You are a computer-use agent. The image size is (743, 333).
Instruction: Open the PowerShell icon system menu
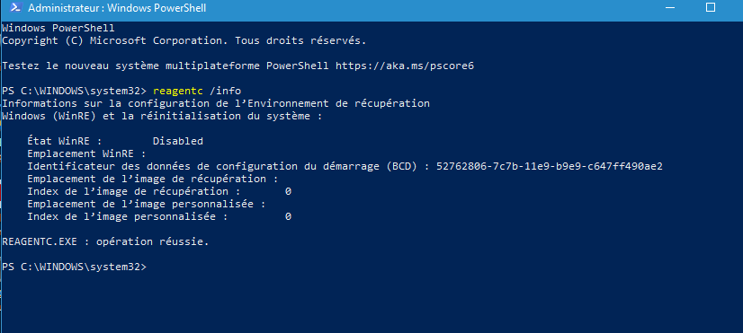(15, 7)
